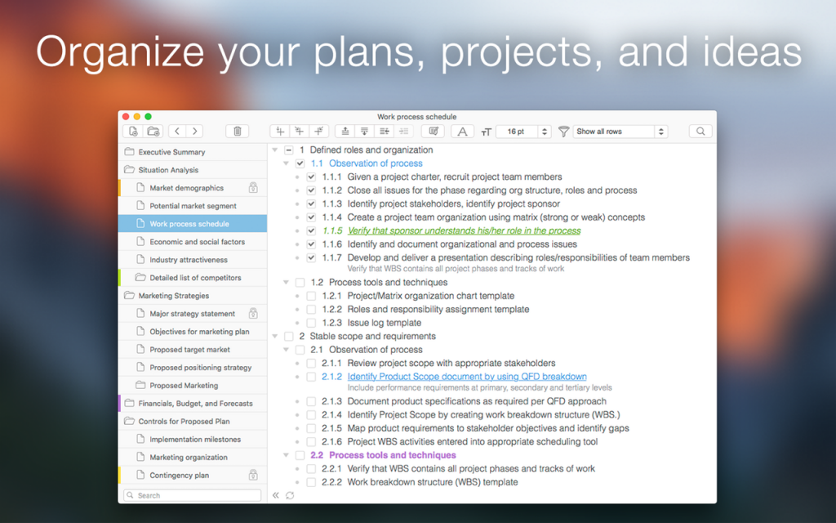836x523 pixels.
Task: Click inside the sidebar Search field
Action: pyautogui.click(x=192, y=495)
